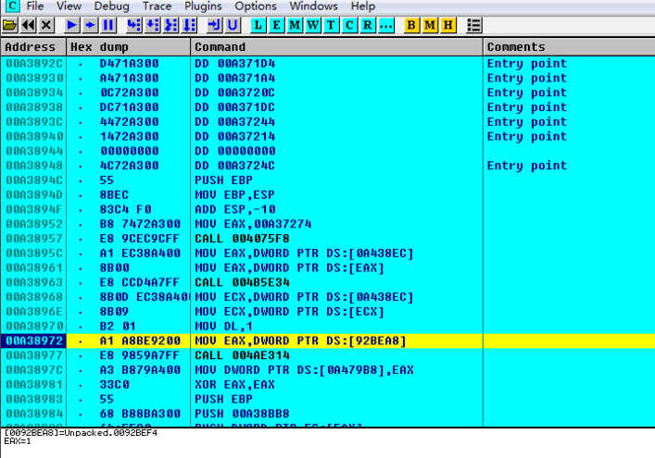Select address 00A3892C

click(x=34, y=64)
